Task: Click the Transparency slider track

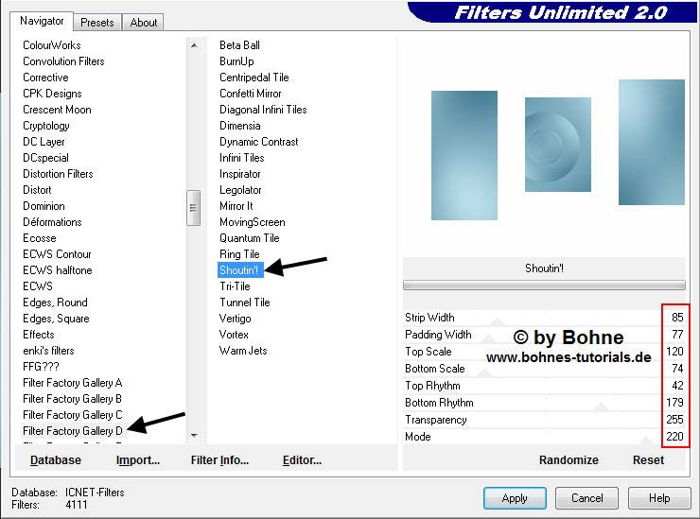Action: (558, 420)
